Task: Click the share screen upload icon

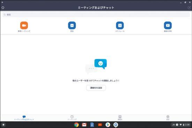Action: [x=168, y=25]
